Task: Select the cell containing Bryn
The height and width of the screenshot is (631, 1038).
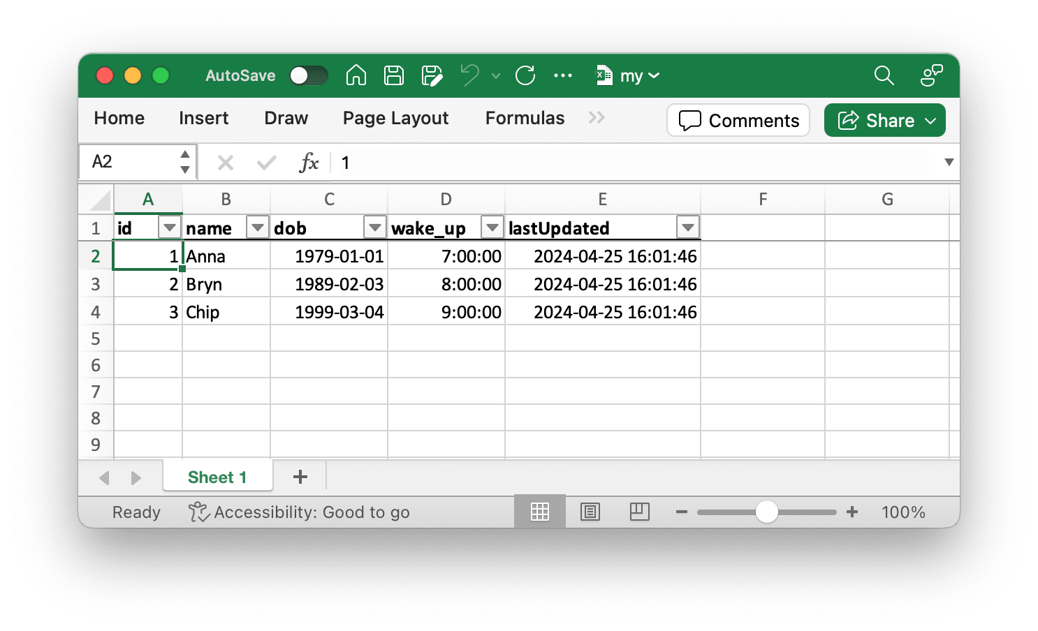Action: click(x=226, y=284)
